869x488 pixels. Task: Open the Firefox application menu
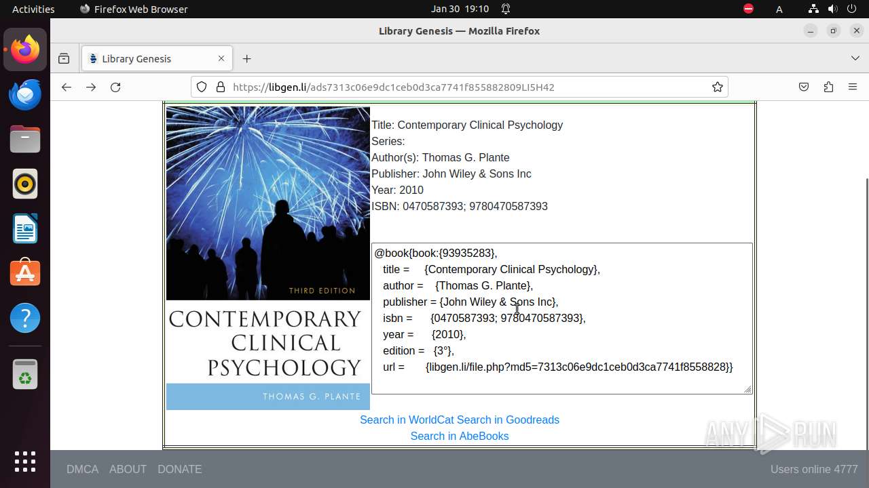(853, 87)
